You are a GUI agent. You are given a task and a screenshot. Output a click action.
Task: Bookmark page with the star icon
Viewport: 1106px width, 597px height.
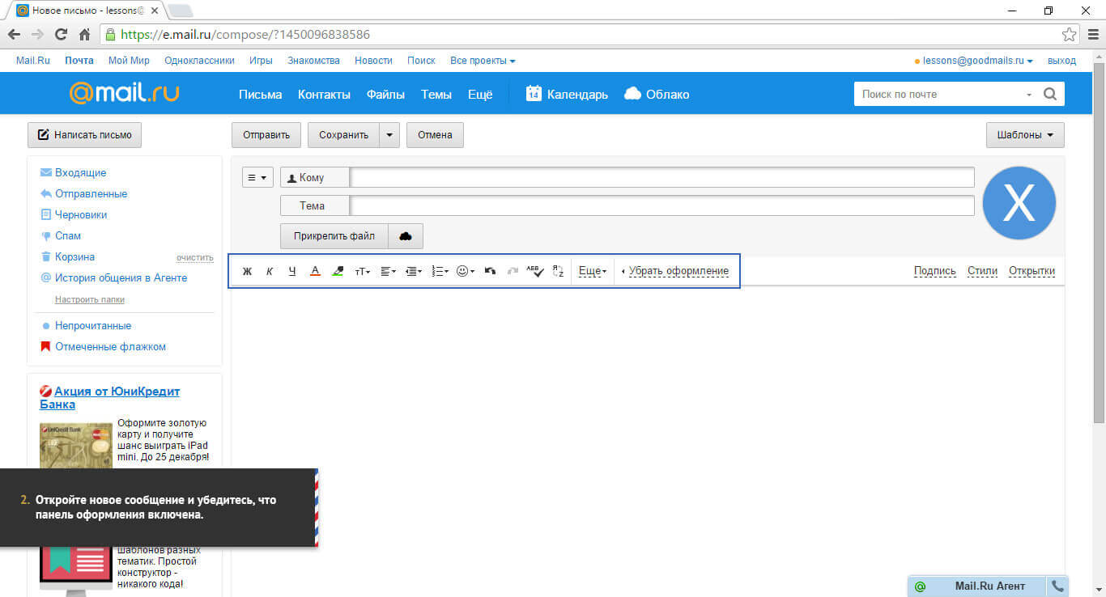[1069, 35]
